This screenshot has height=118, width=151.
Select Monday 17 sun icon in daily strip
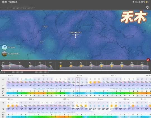(81, 66)
